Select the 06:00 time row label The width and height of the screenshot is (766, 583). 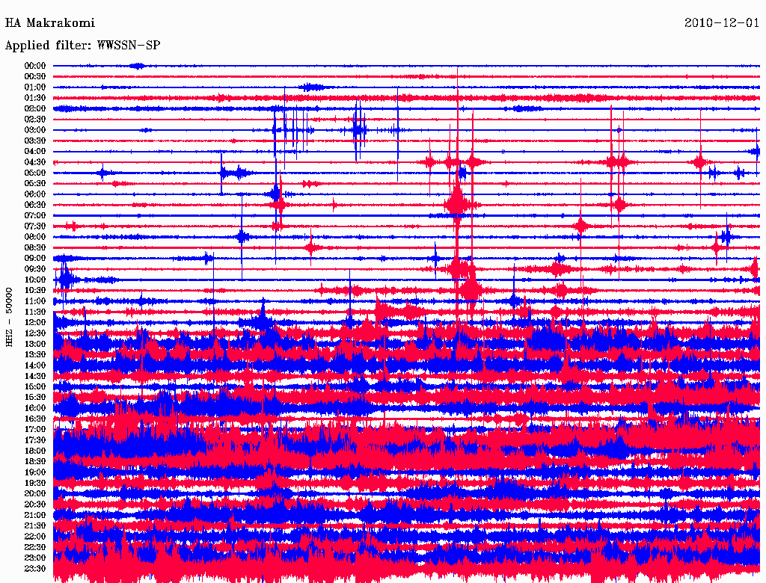click(x=35, y=194)
